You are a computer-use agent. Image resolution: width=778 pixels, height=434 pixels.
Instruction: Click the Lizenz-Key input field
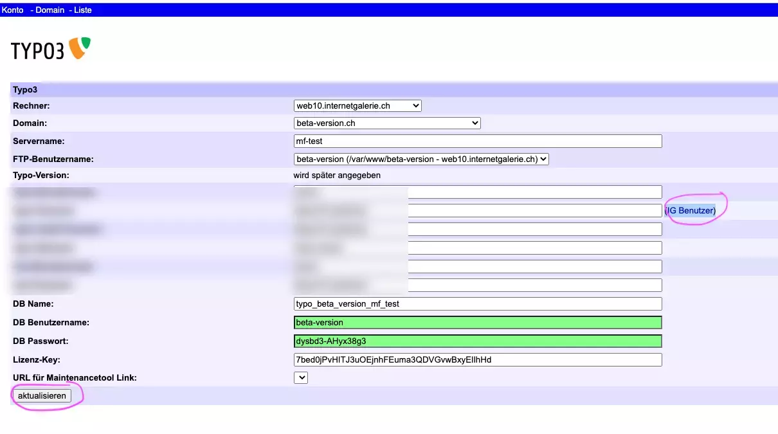point(478,359)
